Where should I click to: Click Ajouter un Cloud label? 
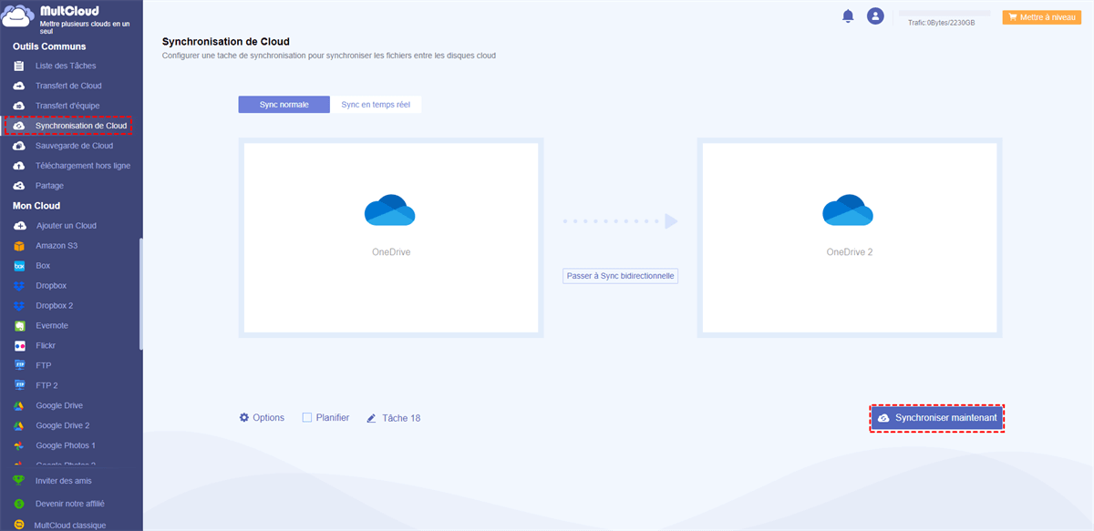click(x=67, y=226)
